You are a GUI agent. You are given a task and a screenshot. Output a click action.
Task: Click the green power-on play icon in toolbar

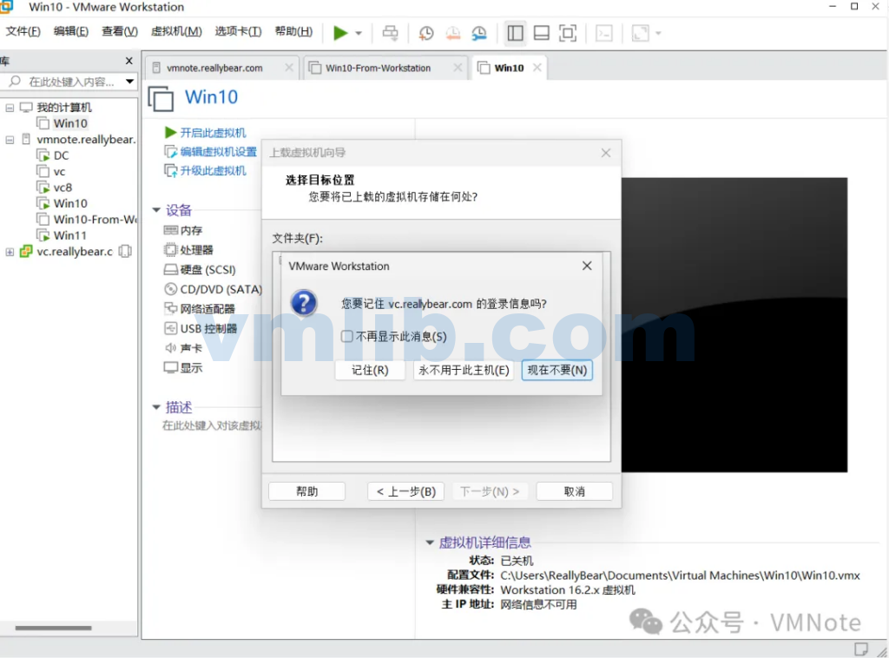click(340, 33)
